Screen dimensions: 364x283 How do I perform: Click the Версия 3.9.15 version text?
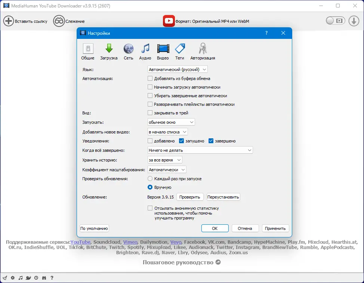tap(160, 197)
